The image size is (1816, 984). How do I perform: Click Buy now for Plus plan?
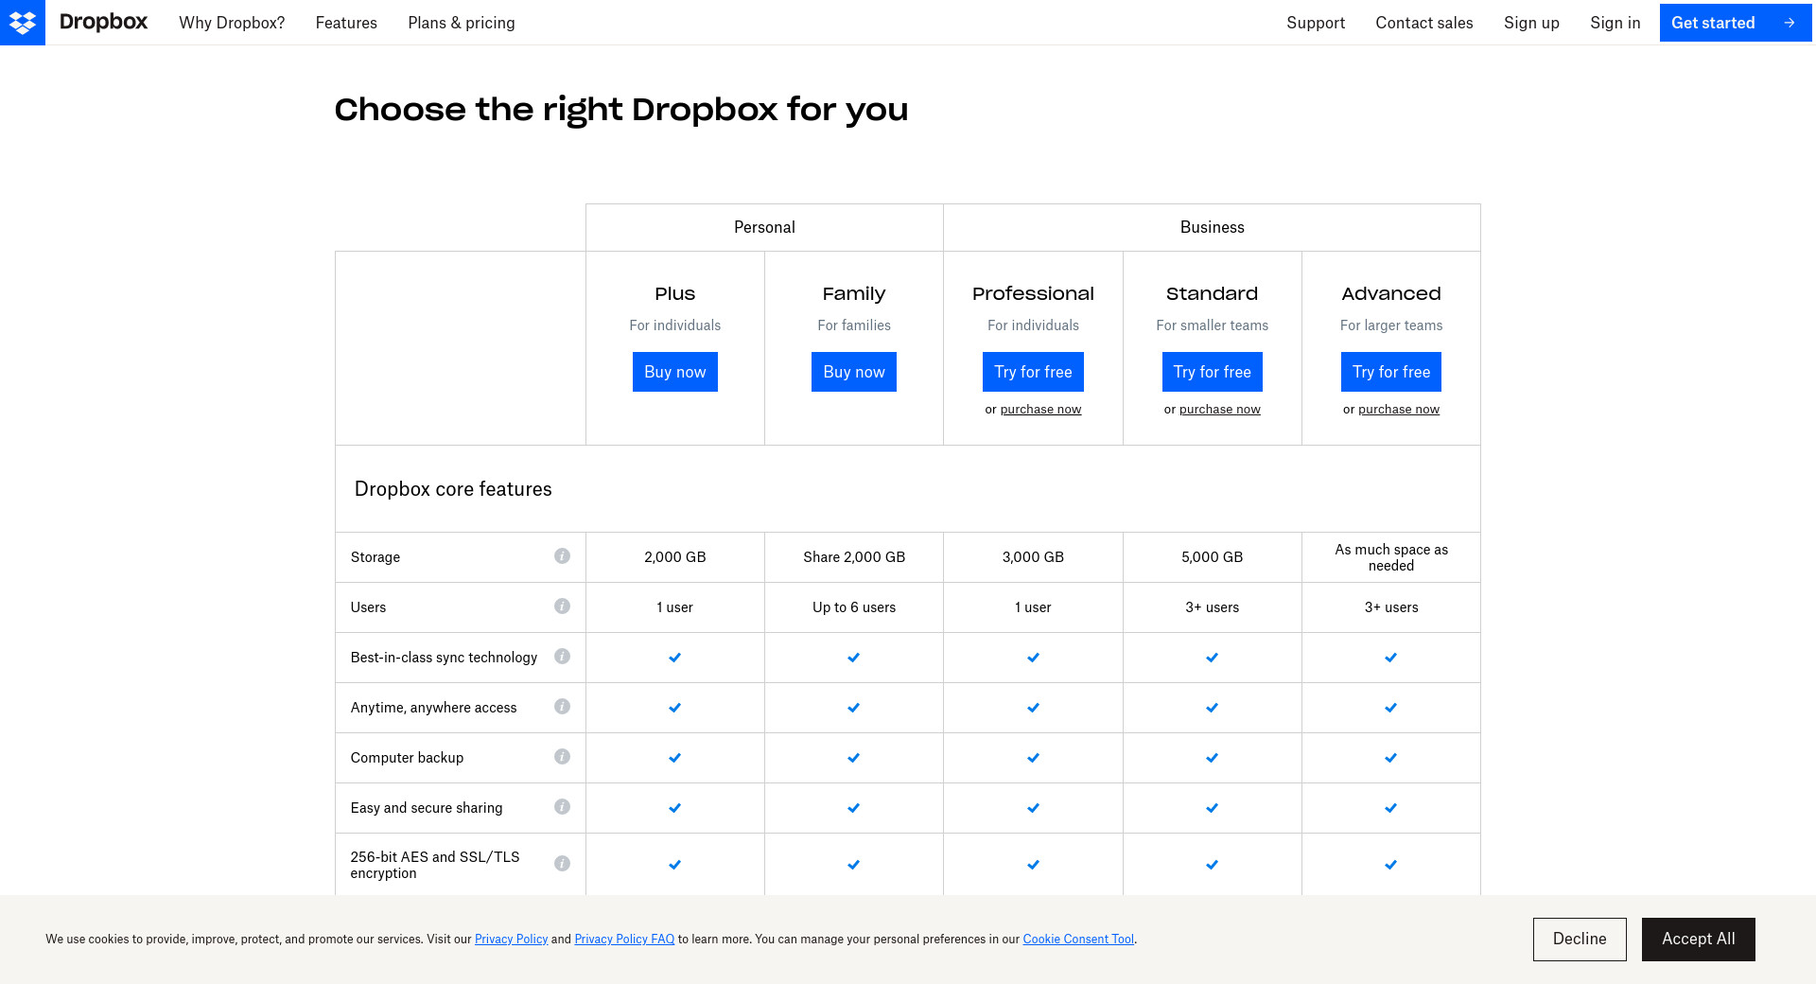coord(674,372)
